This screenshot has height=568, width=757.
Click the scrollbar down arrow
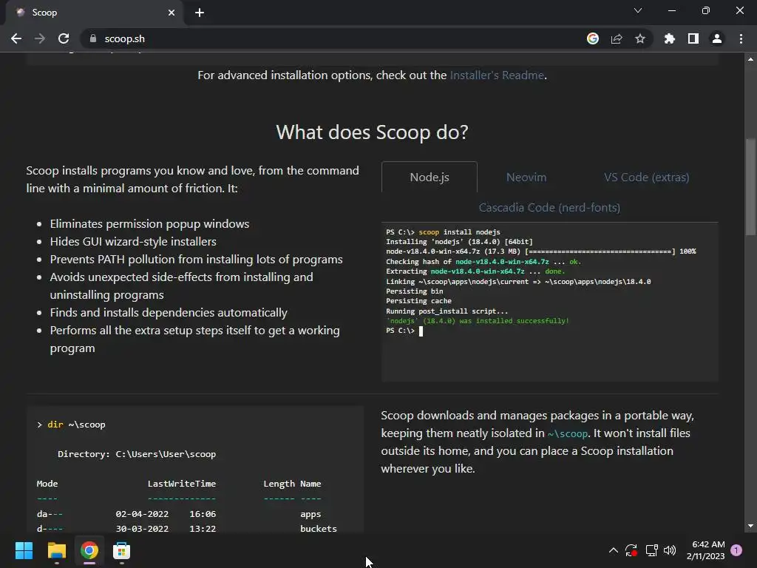[750, 526]
